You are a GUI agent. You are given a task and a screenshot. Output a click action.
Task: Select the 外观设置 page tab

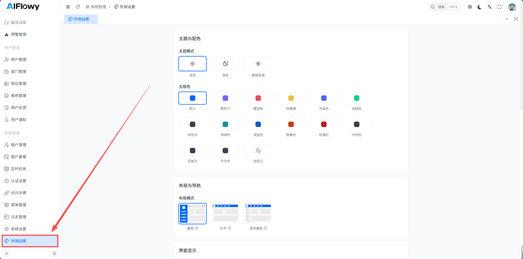81,19
